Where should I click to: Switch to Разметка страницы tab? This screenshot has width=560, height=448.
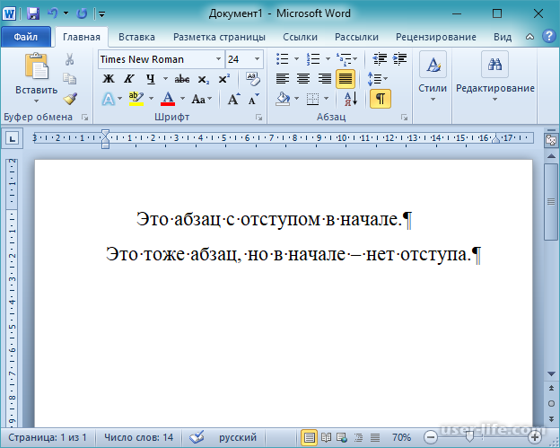[219, 37]
